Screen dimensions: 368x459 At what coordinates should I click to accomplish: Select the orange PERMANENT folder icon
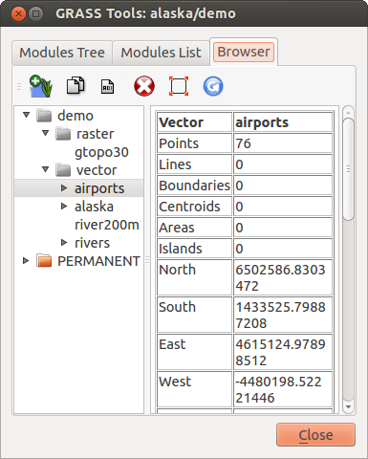44,261
